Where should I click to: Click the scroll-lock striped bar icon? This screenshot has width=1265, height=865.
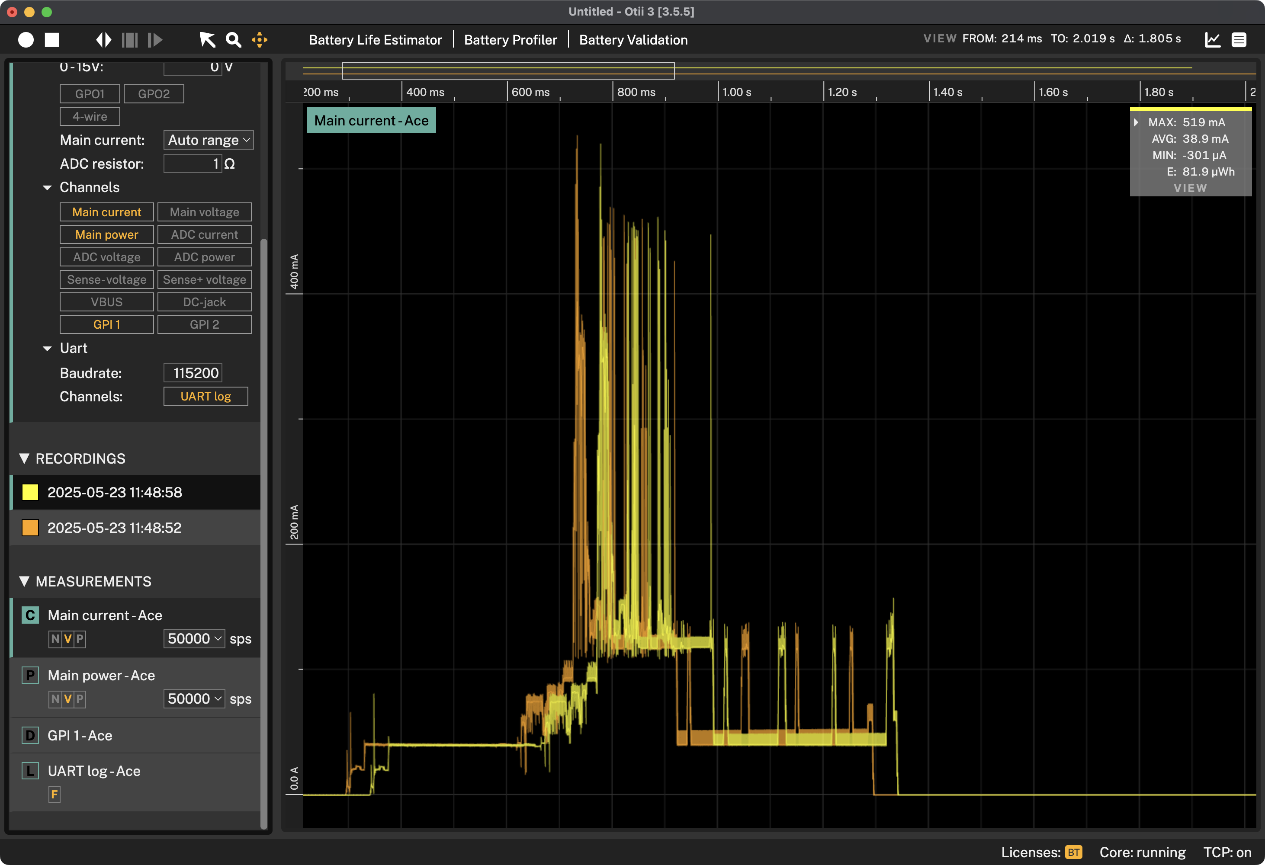pyautogui.click(x=129, y=40)
